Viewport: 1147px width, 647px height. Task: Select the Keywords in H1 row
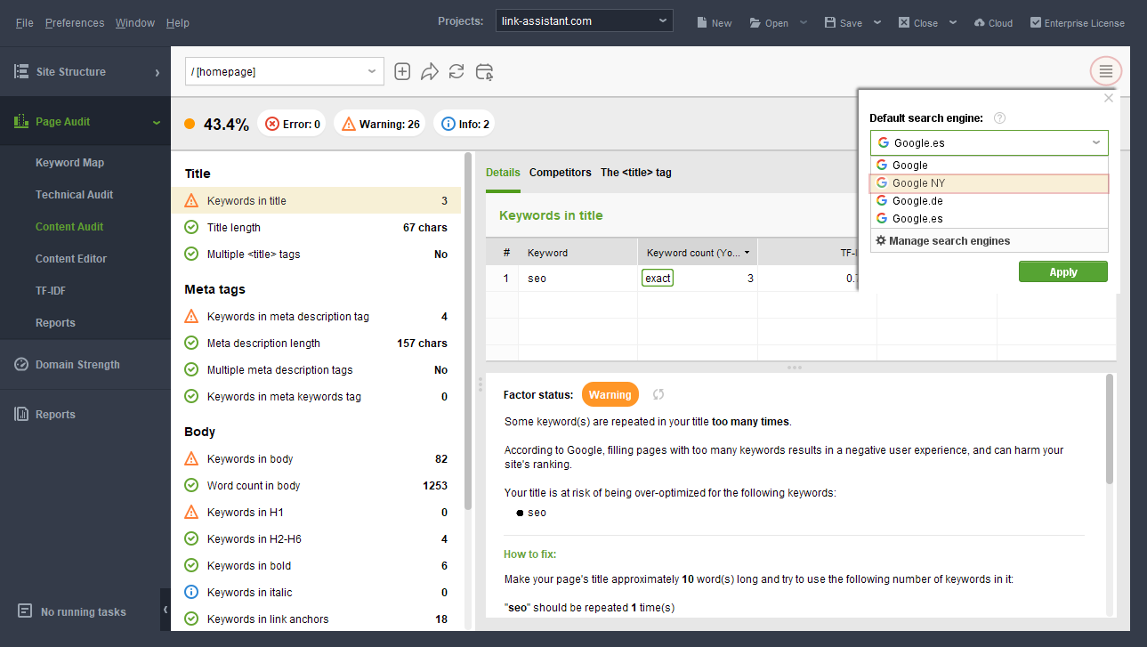point(316,513)
